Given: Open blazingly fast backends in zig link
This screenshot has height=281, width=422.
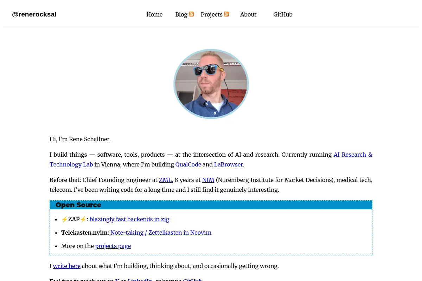Looking at the screenshot, I should point(129,219).
